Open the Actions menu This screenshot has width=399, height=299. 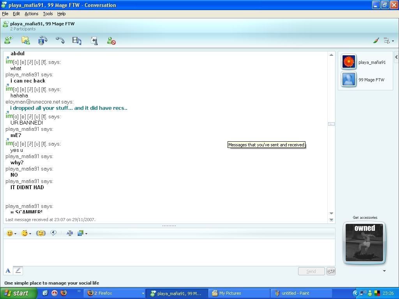32,14
